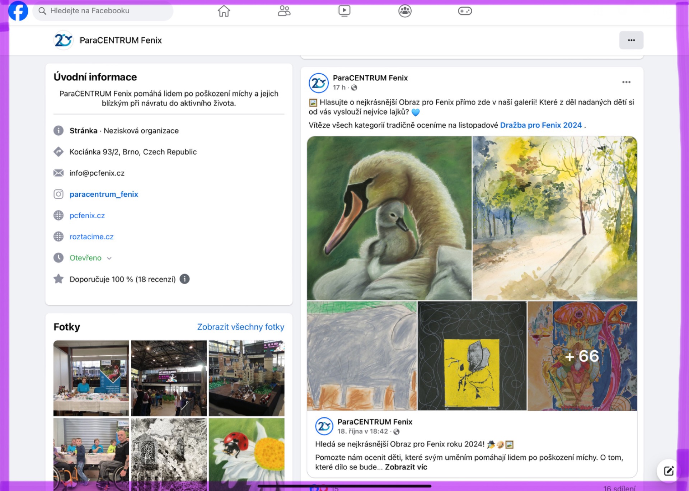Open the paracentrum_fenix Instagram link

[104, 194]
